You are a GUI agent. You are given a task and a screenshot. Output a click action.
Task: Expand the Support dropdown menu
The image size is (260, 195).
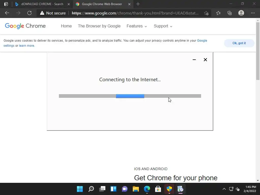163,26
